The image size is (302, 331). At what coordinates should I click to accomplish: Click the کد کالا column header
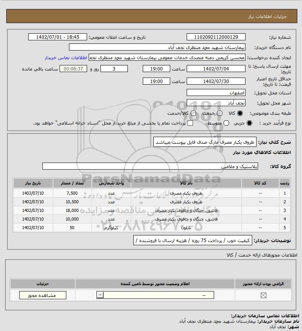[x=260, y=183]
